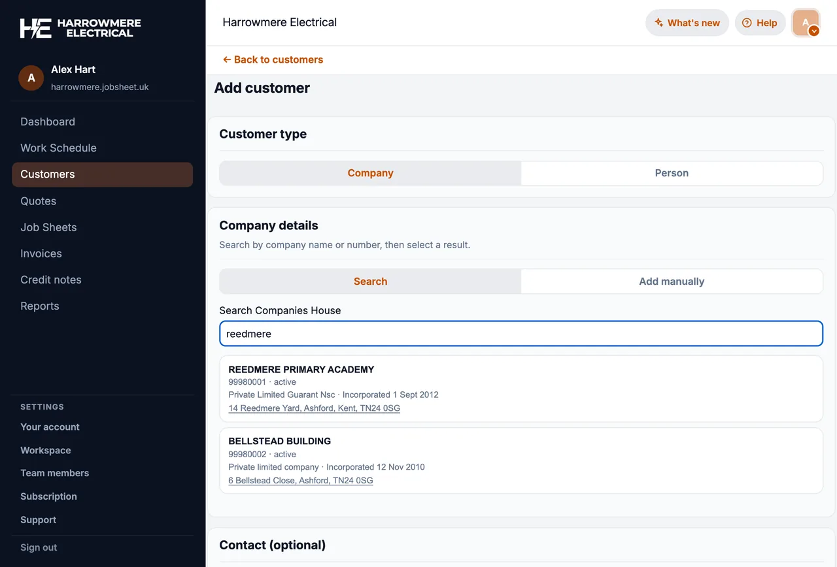Click the Contact (optional) heading
The width and height of the screenshot is (837, 567).
tap(272, 545)
